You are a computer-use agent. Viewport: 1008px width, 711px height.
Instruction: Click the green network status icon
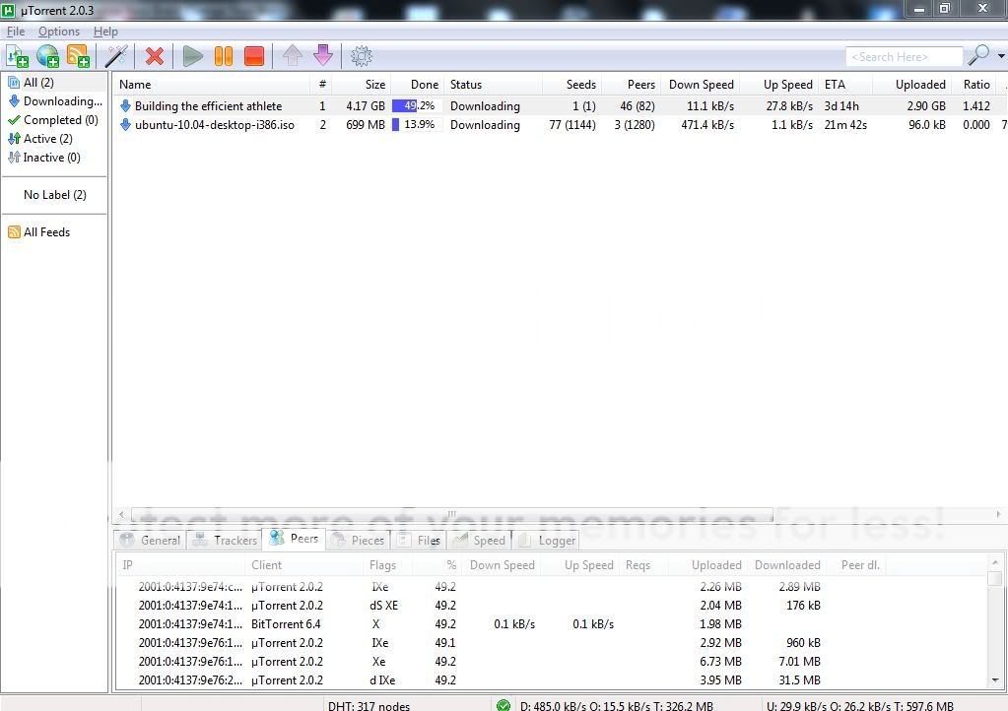tap(504, 705)
